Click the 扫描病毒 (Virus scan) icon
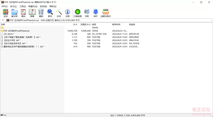This screenshot has width=213, height=117. (x=77, y=13)
